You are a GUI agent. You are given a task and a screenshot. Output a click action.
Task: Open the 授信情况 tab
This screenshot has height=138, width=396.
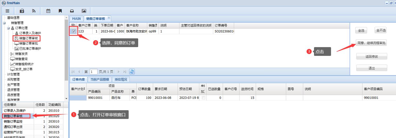[x=121, y=79]
